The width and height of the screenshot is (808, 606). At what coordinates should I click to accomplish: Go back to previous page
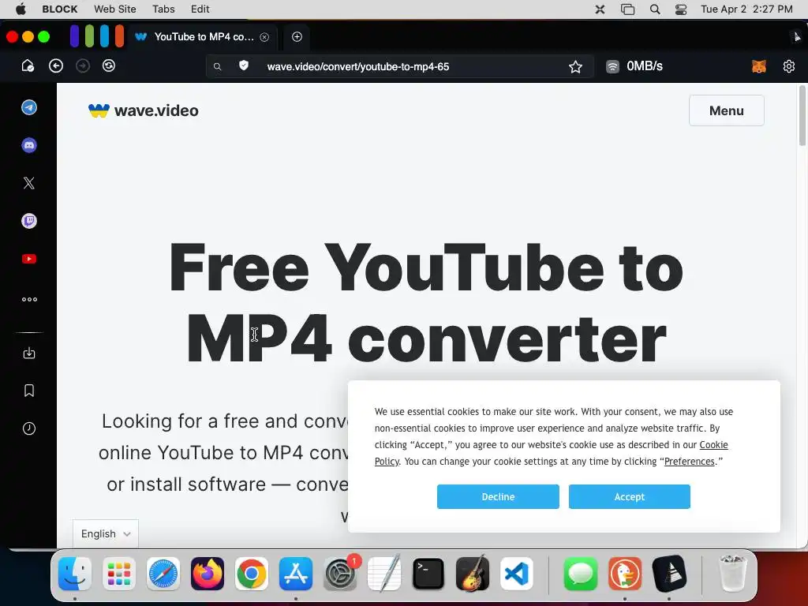point(56,65)
